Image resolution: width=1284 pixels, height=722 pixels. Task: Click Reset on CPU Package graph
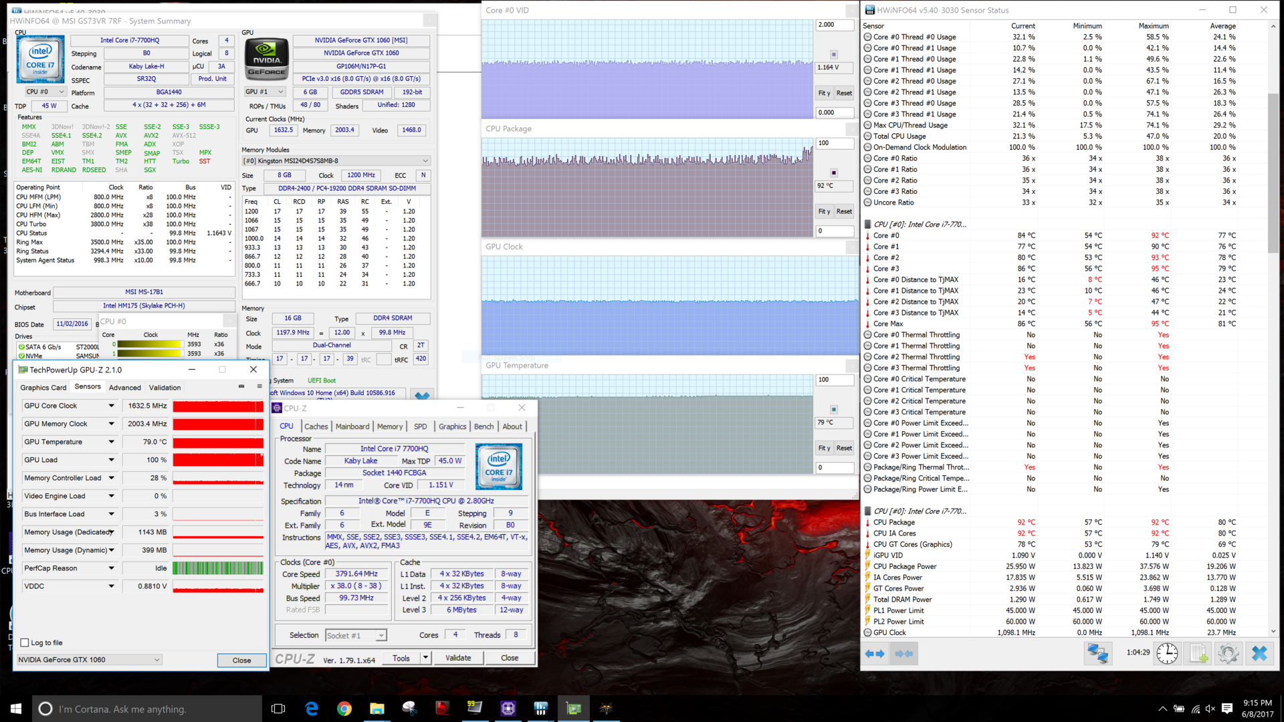click(844, 211)
